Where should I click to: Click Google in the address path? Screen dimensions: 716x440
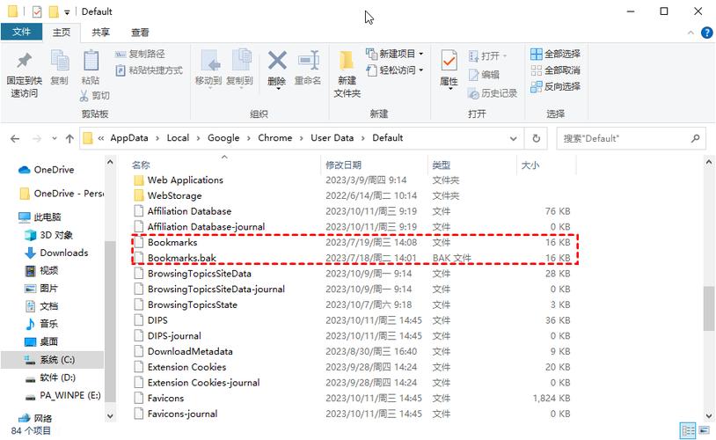coord(223,138)
